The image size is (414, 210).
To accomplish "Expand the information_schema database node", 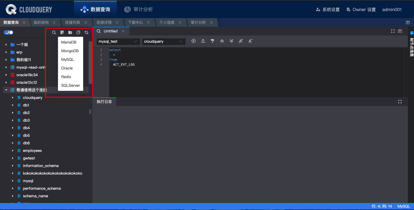I will [13, 166].
